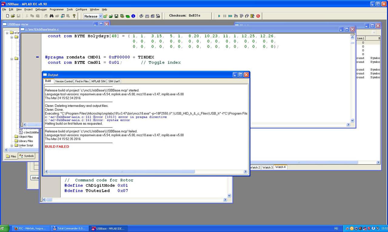Click the Print toolbar icon
388x232 pixels.
point(46,16)
